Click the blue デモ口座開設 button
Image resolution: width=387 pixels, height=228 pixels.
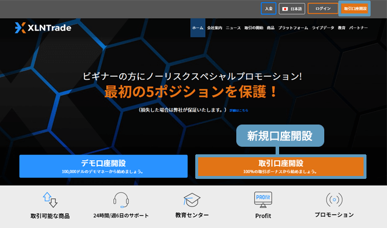103,166
